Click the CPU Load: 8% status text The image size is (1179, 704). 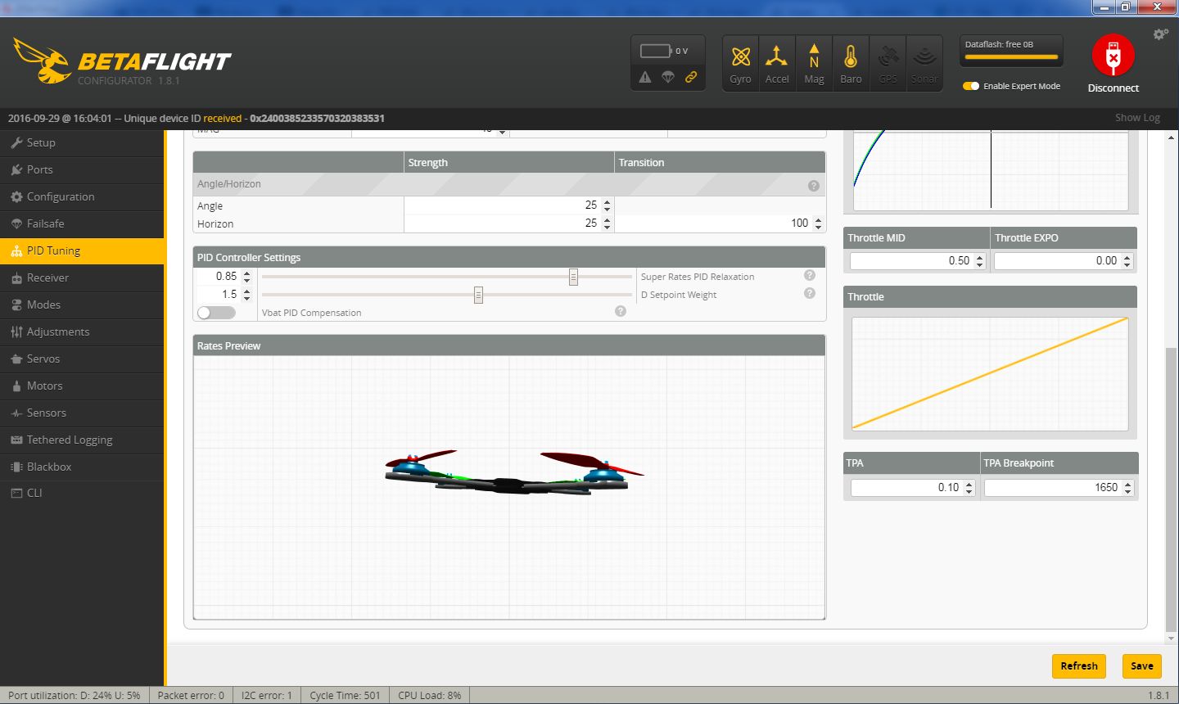point(429,696)
